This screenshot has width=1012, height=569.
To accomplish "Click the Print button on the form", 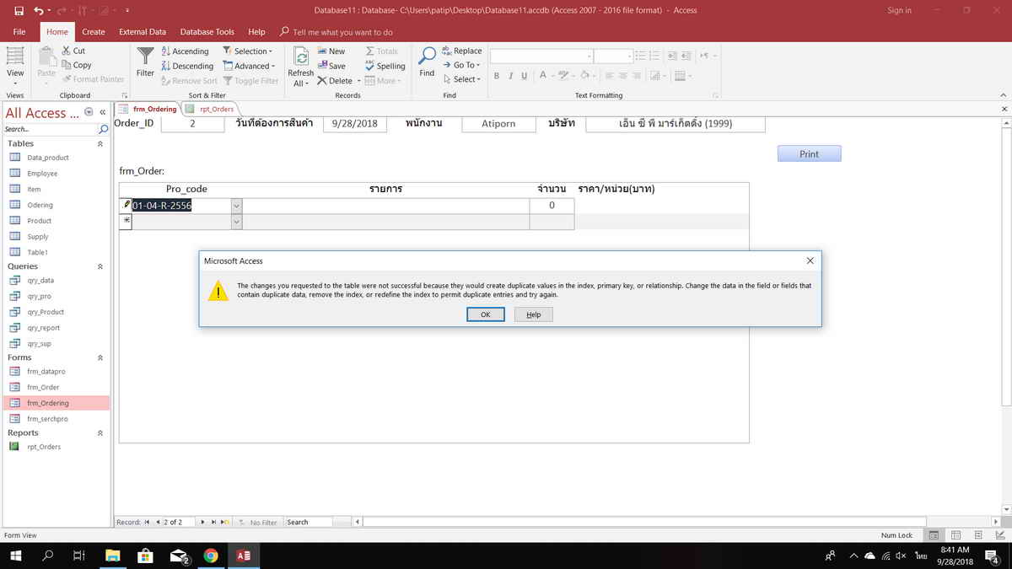I will coord(809,153).
